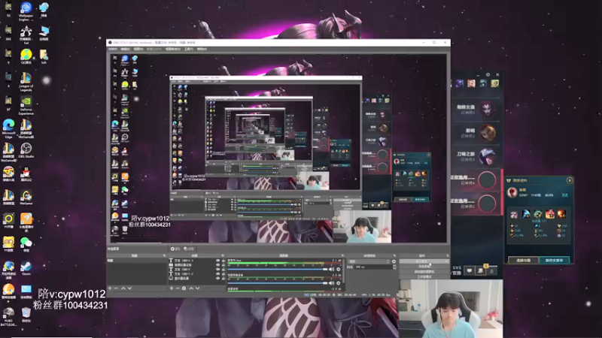
Task: Open OBS Studio desktop shortcut
Action: (26, 150)
